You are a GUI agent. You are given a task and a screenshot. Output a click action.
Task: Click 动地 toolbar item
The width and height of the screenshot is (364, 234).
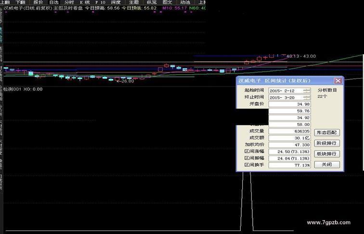tap(185, 2)
